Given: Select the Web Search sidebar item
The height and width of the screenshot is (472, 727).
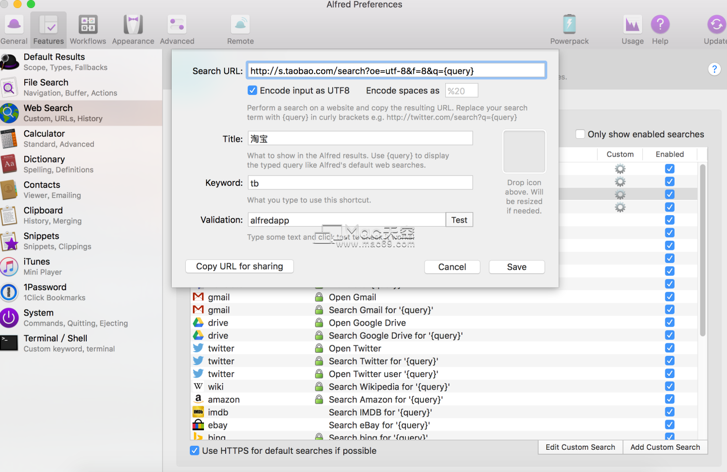Looking at the screenshot, I should tap(81, 113).
